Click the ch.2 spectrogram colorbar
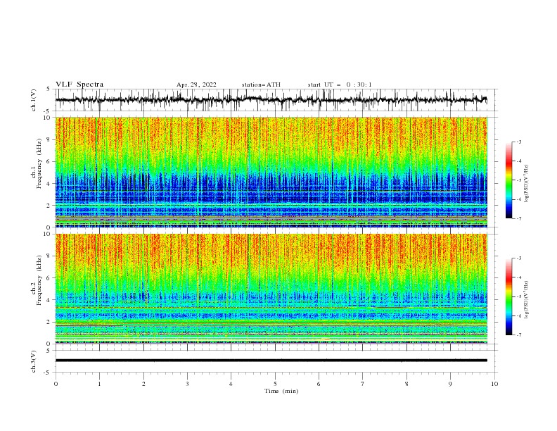 (x=508, y=296)
